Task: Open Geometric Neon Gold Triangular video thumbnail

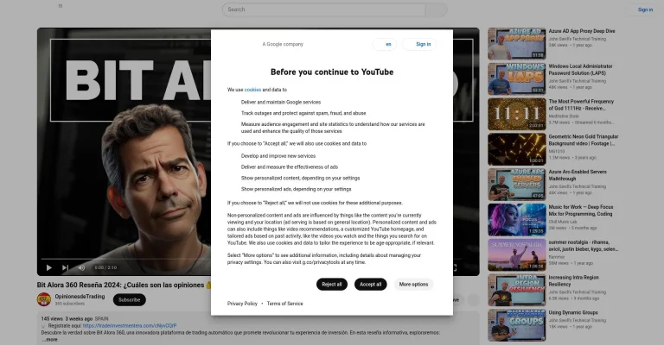Action: tap(517, 149)
